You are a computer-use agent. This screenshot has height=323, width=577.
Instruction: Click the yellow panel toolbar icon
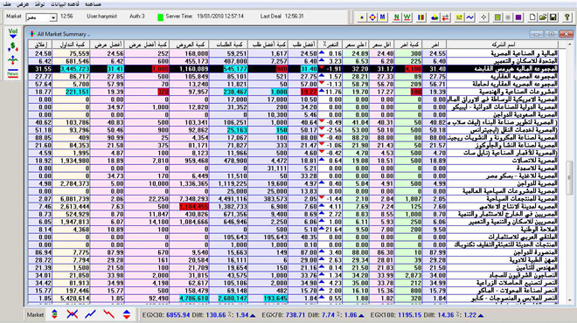(459, 17)
